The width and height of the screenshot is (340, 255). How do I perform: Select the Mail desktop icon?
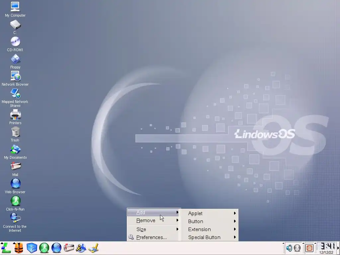(15, 169)
